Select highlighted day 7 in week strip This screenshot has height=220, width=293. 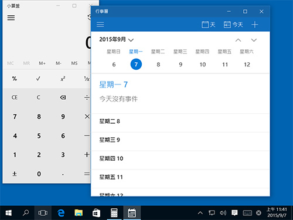click(136, 64)
